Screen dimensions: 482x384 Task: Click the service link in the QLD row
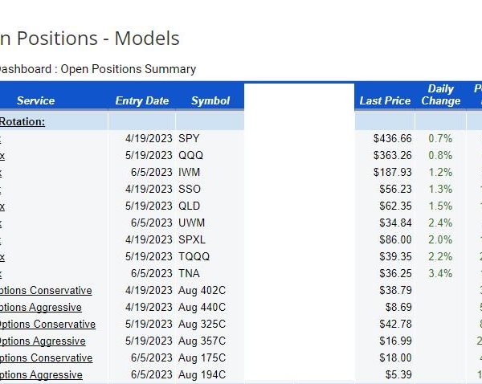click(2, 206)
